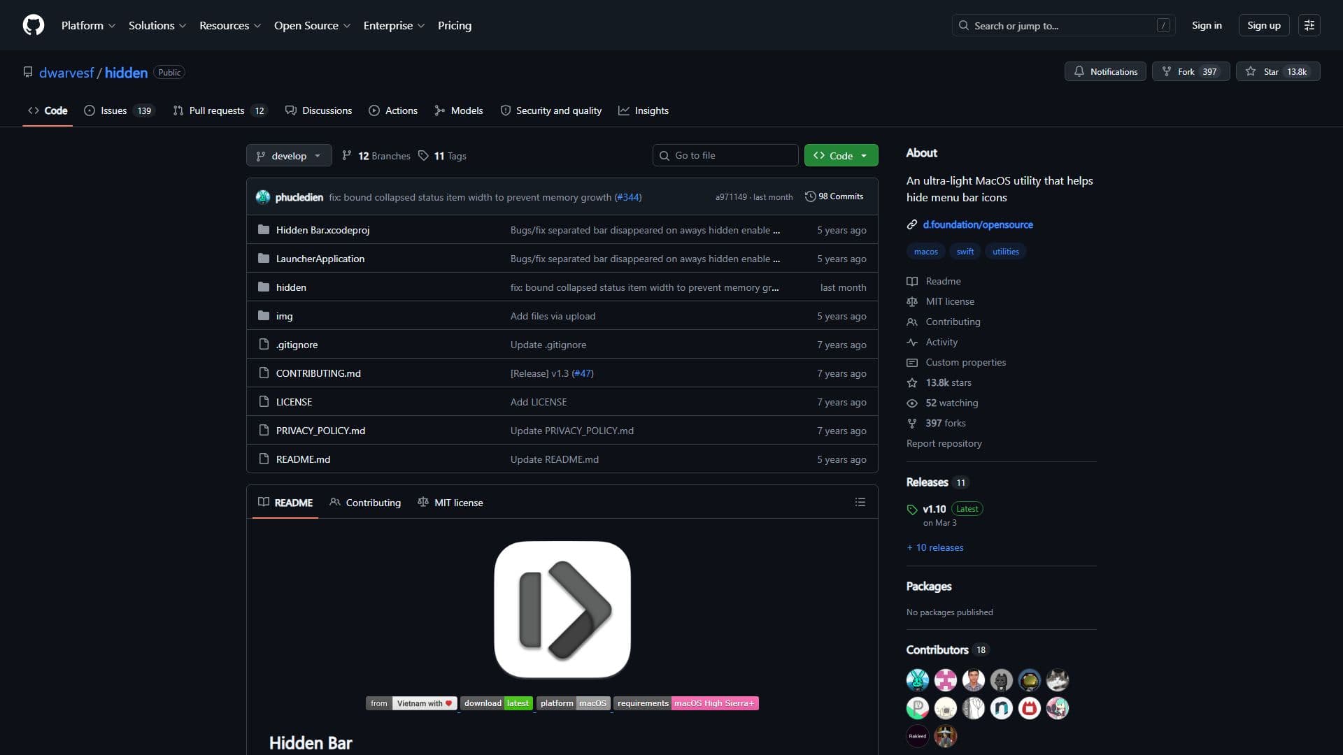Open the .gitignore file

coord(297,345)
